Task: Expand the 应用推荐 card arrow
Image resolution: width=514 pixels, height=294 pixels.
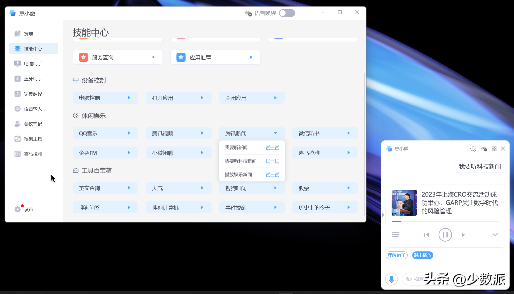Action: click(x=251, y=57)
